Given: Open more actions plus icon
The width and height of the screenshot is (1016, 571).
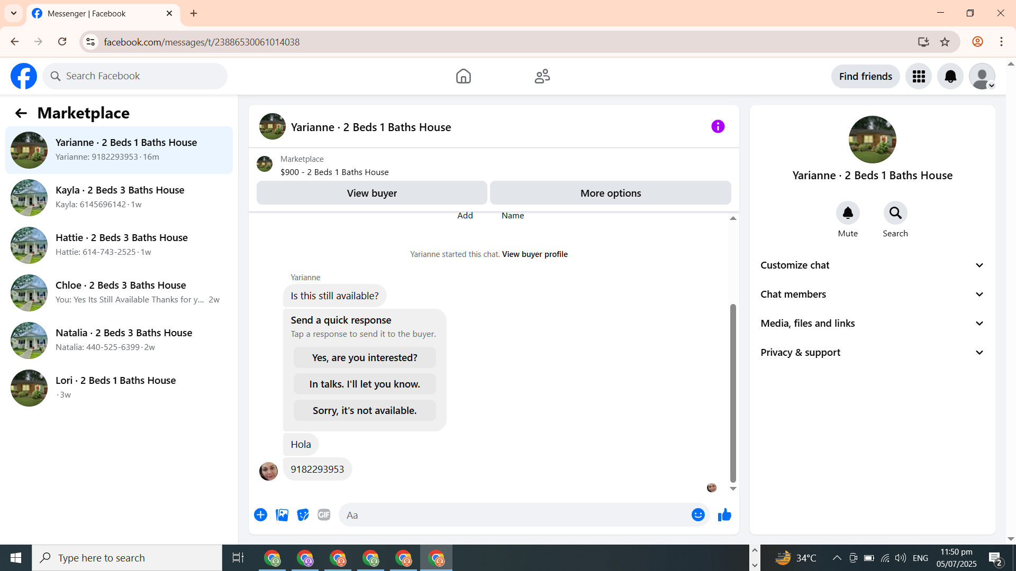Looking at the screenshot, I should 260,515.
